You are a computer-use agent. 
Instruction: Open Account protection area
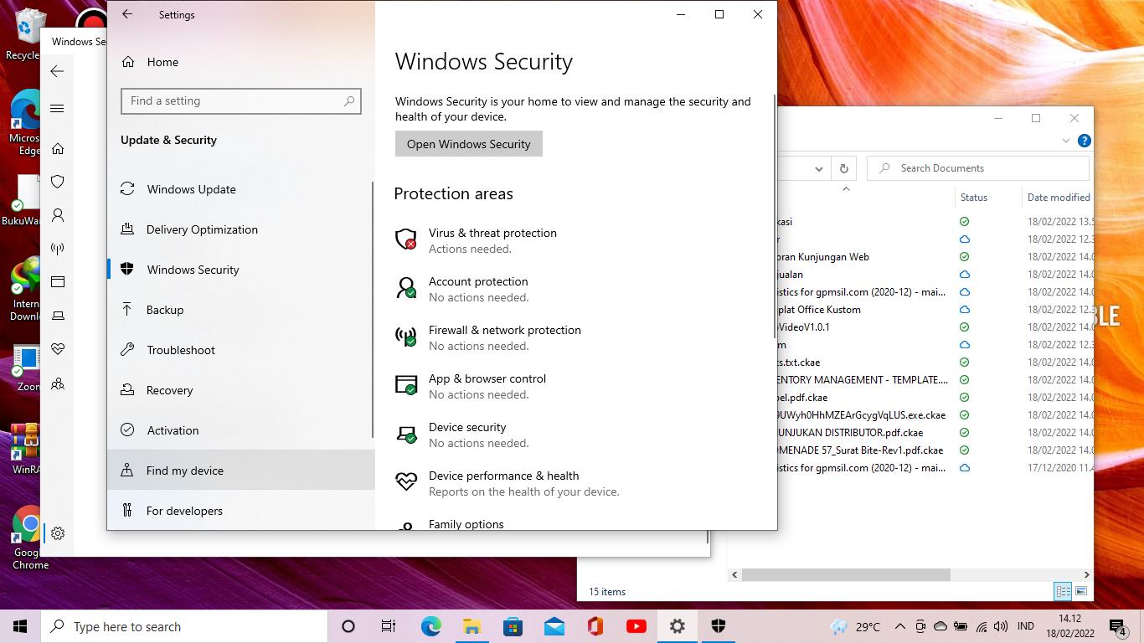[x=477, y=282]
